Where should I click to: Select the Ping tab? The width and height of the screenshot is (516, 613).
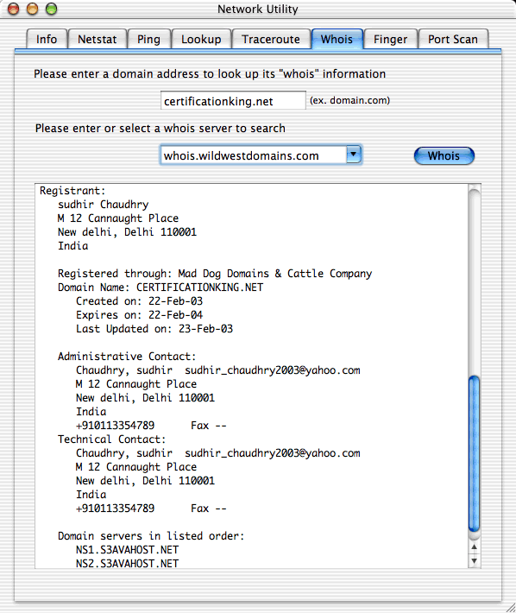[x=148, y=39]
